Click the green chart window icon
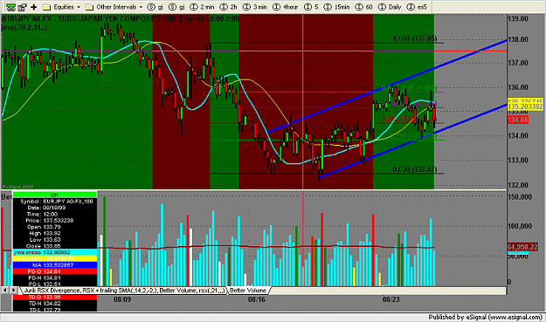This screenshot has height=322, width=546. pos(11,7)
